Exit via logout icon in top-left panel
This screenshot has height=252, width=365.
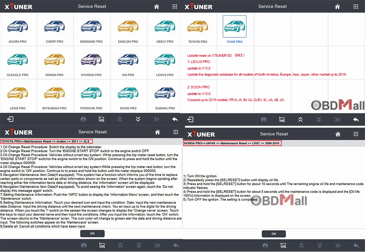point(10,119)
